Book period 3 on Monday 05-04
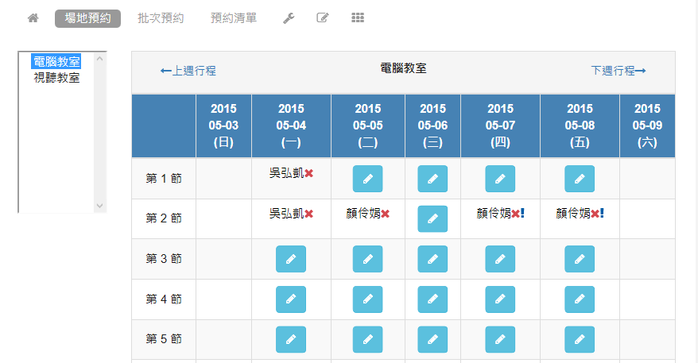The height and width of the screenshot is (363, 698). coord(291,259)
